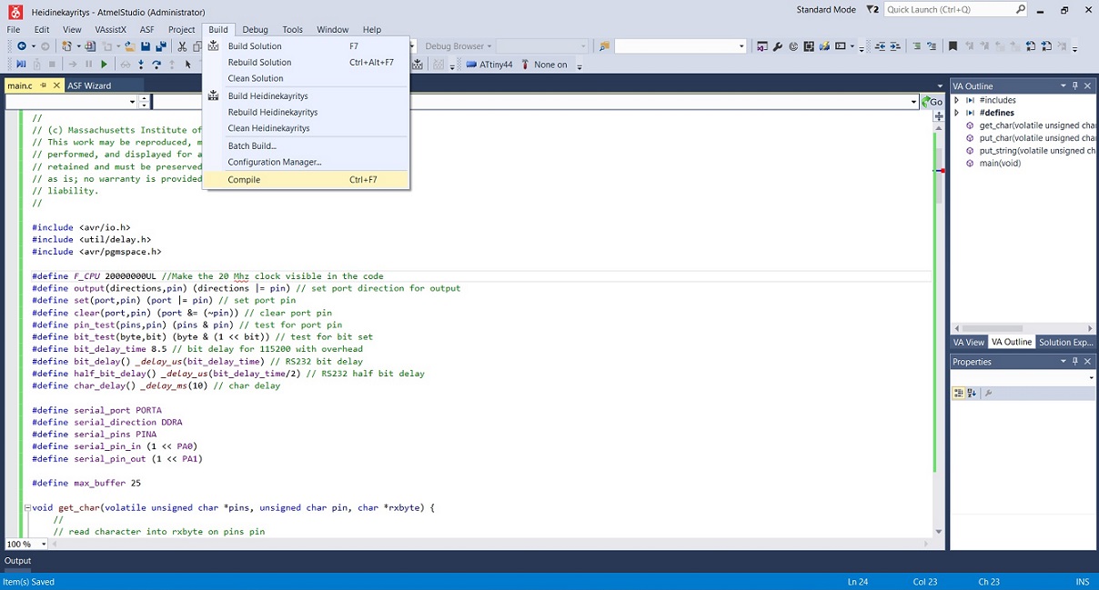This screenshot has height=590, width=1099.
Task: Click the Increase Indent icon
Action: [896, 46]
